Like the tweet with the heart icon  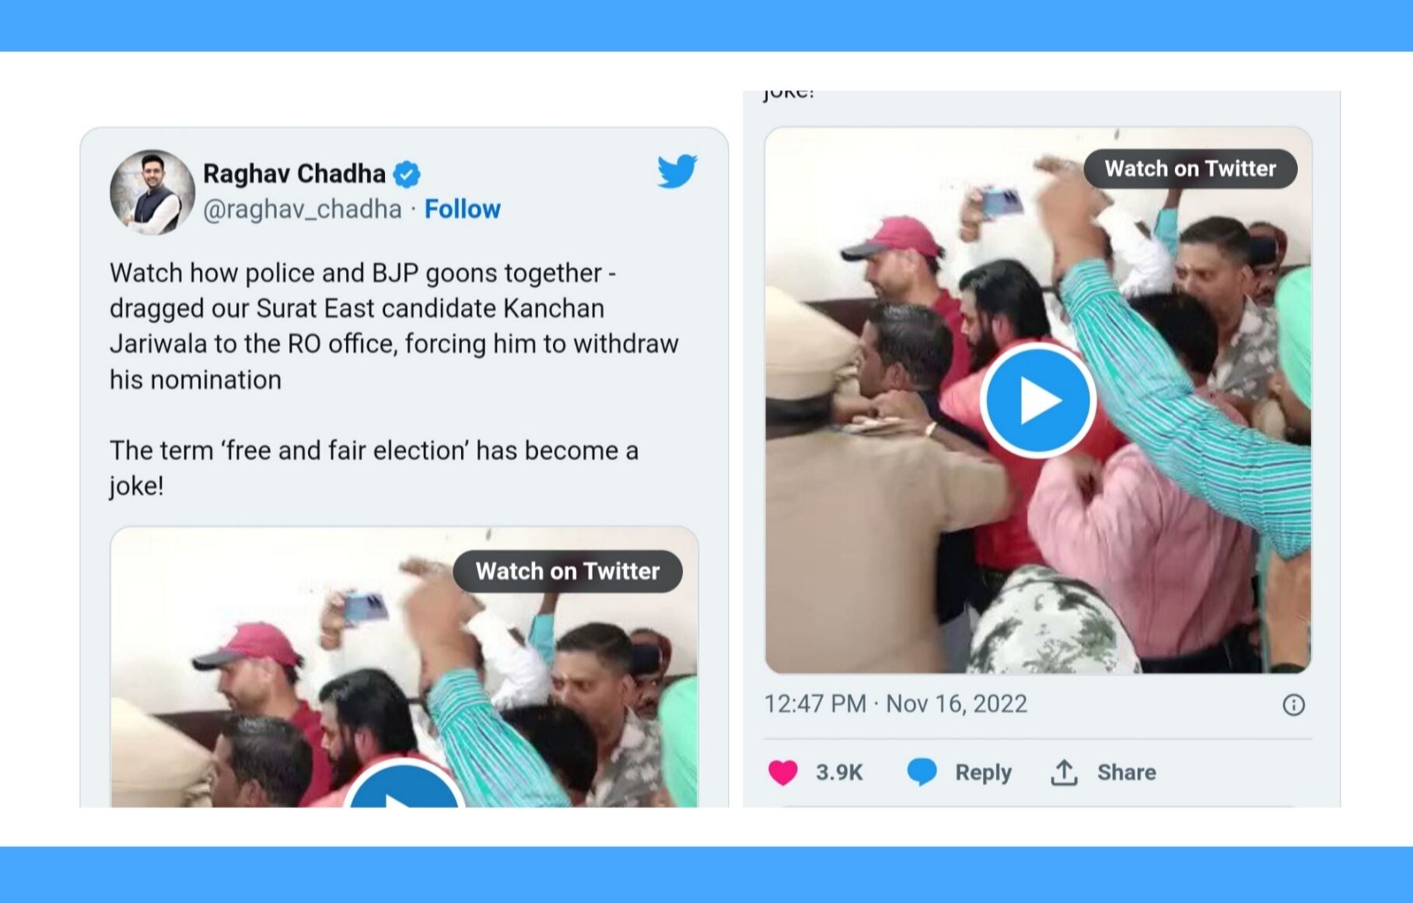(783, 772)
